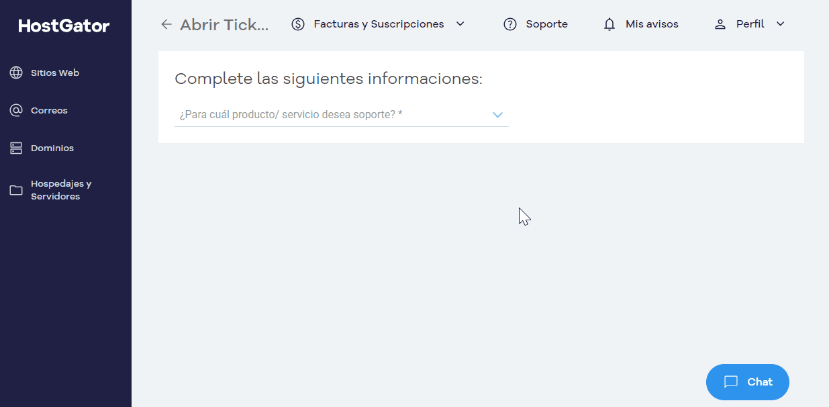Open the Facturas y Suscripciones dropdown chevron

pos(460,24)
